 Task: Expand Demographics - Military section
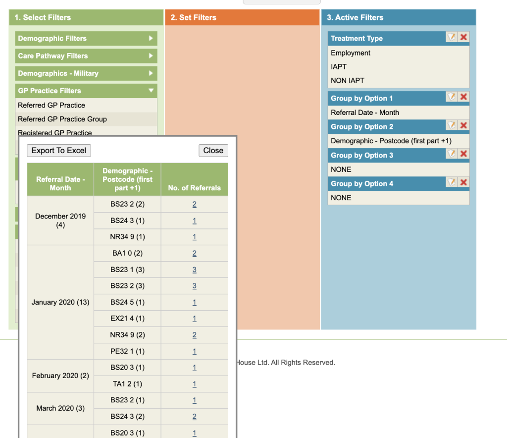click(x=87, y=73)
